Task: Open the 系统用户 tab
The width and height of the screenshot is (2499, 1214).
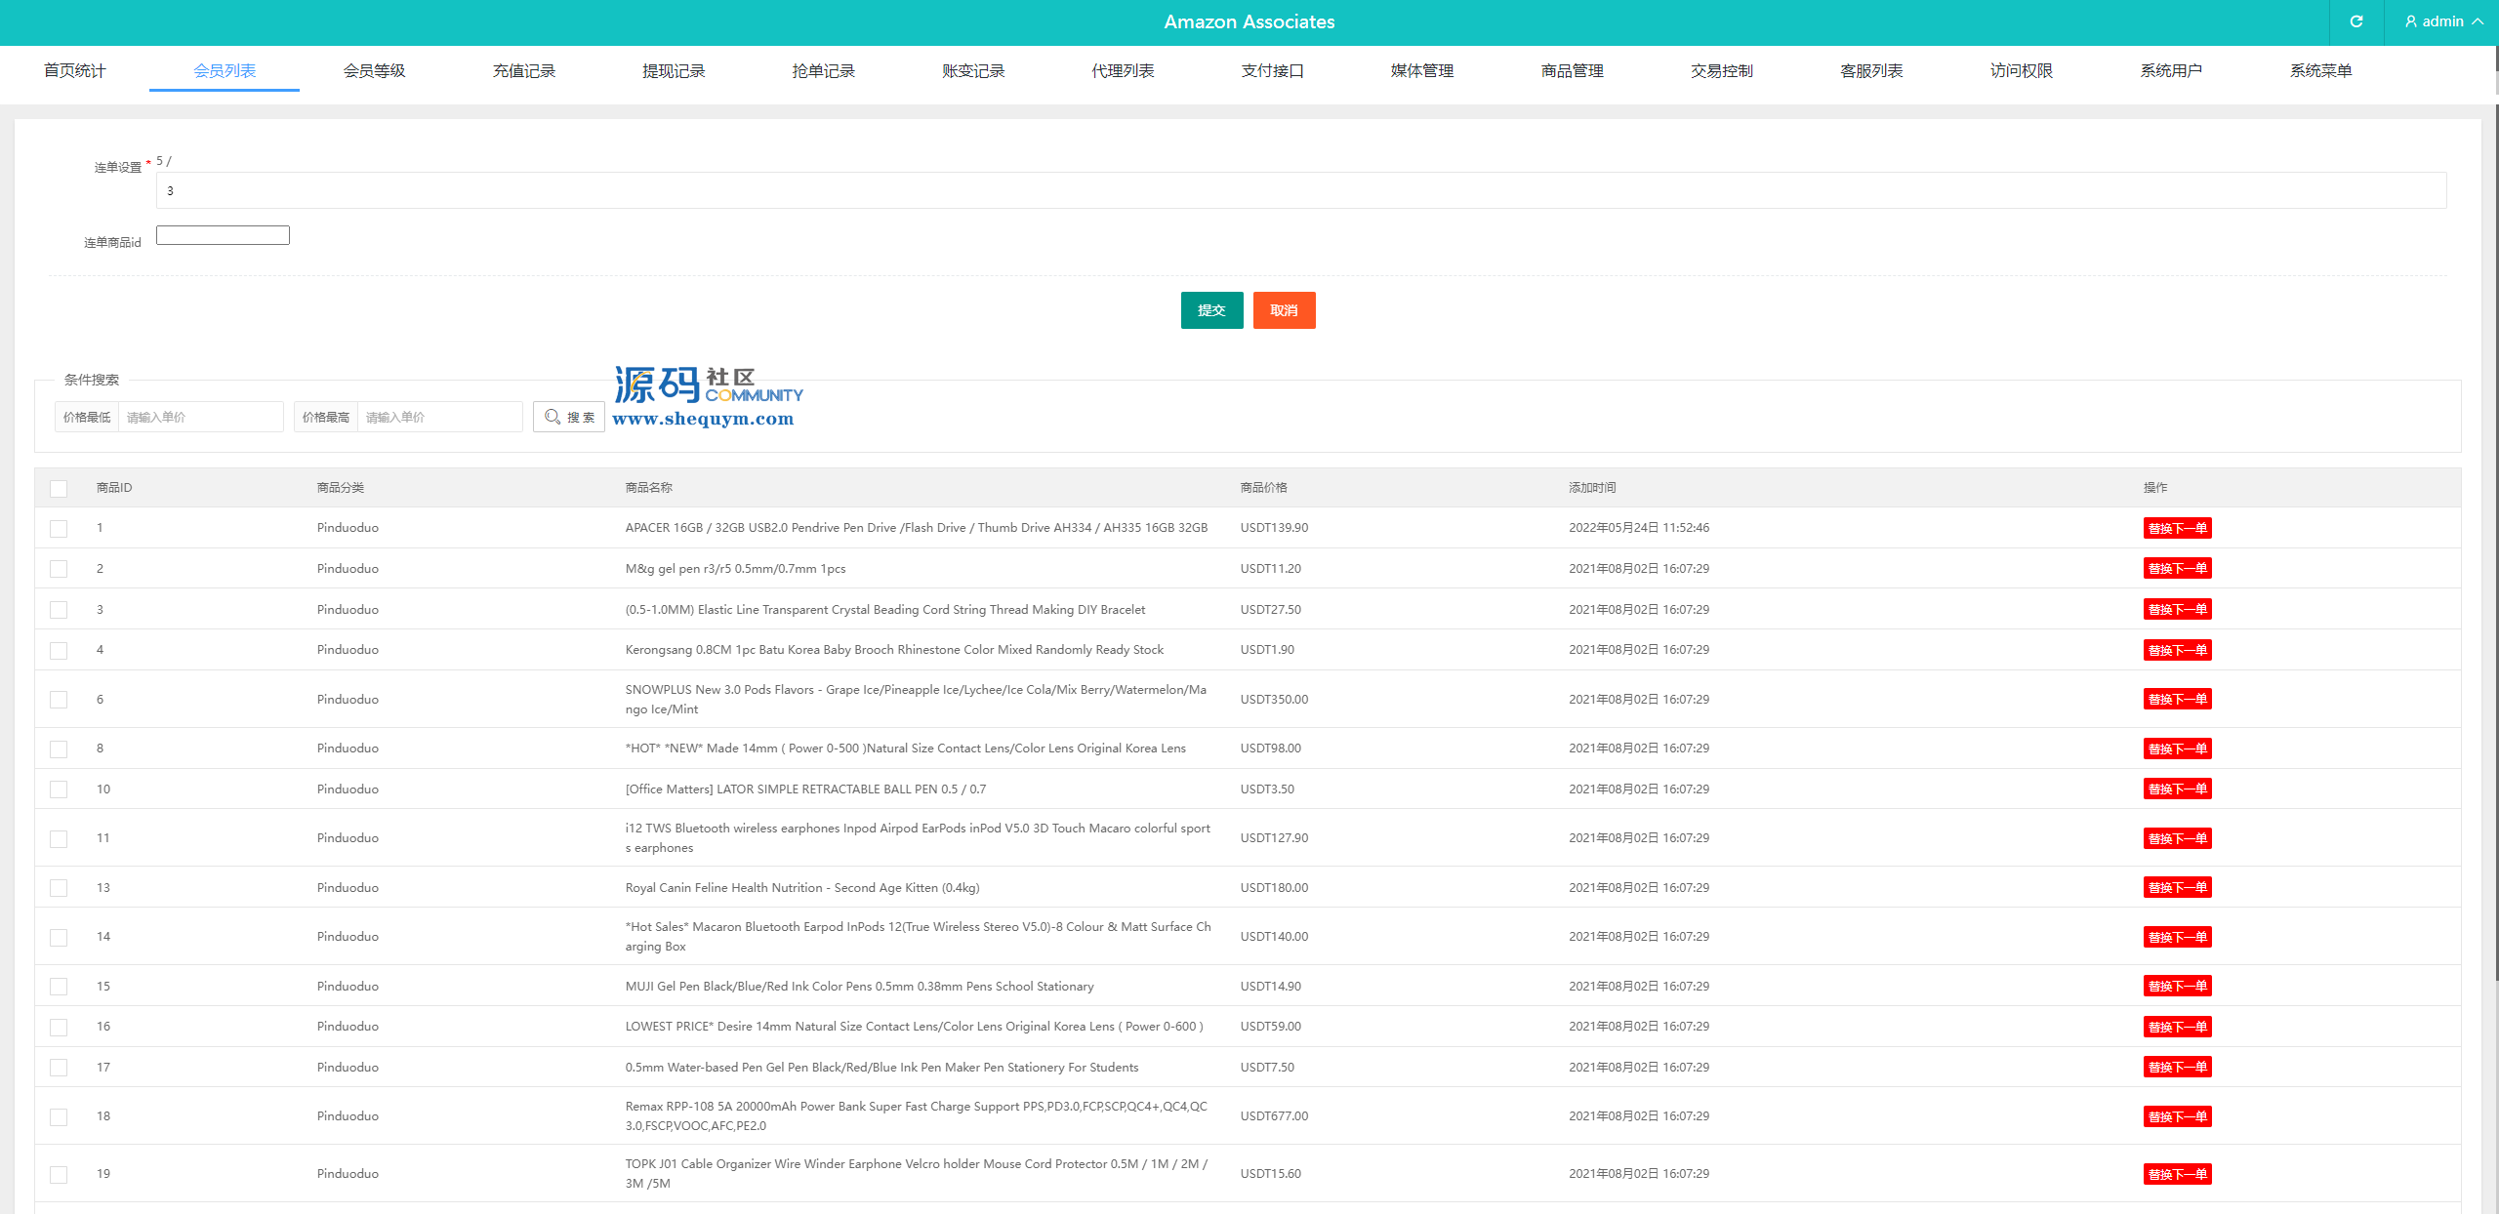Action: click(x=2171, y=70)
